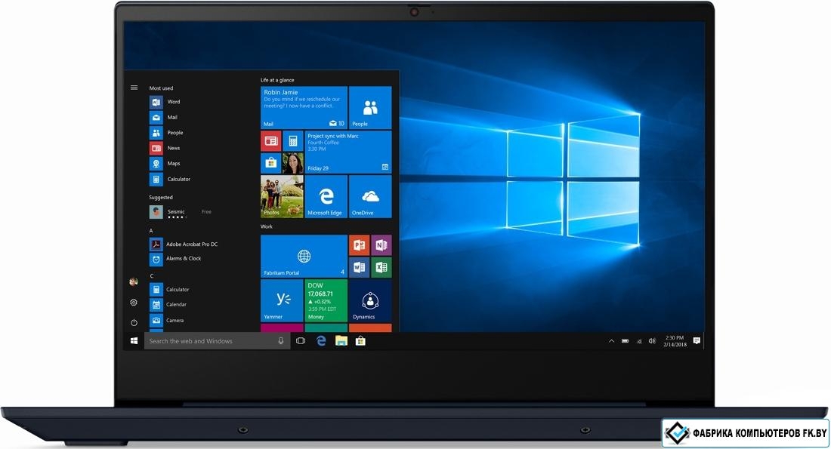Click the volume speaker icon
Image resolution: width=831 pixels, height=449 pixels.
652,341
